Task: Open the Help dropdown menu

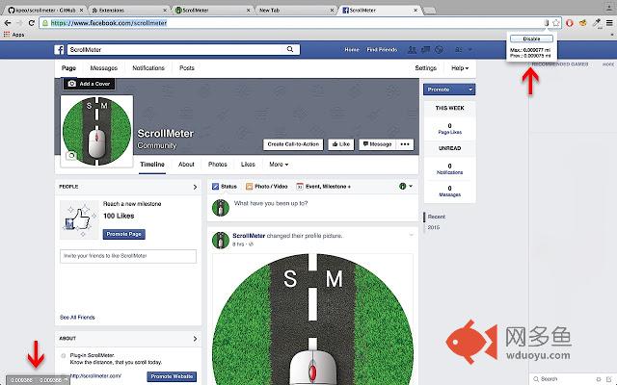Action: (460, 68)
